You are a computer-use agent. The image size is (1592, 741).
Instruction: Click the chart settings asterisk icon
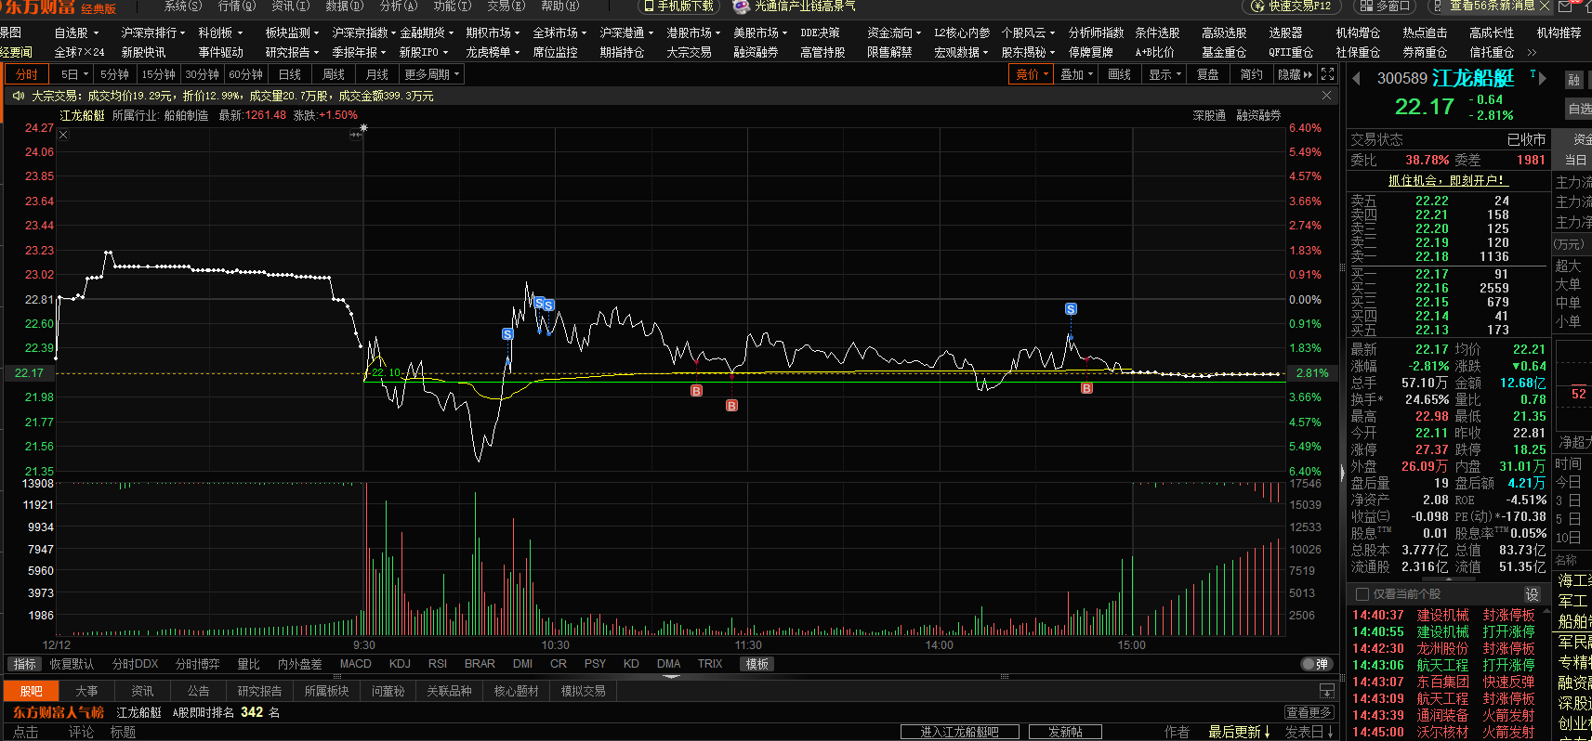363,128
